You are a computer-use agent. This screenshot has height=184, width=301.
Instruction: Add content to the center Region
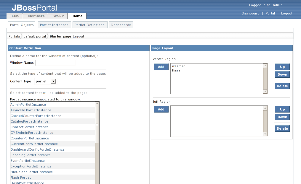pyautogui.click(x=161, y=67)
